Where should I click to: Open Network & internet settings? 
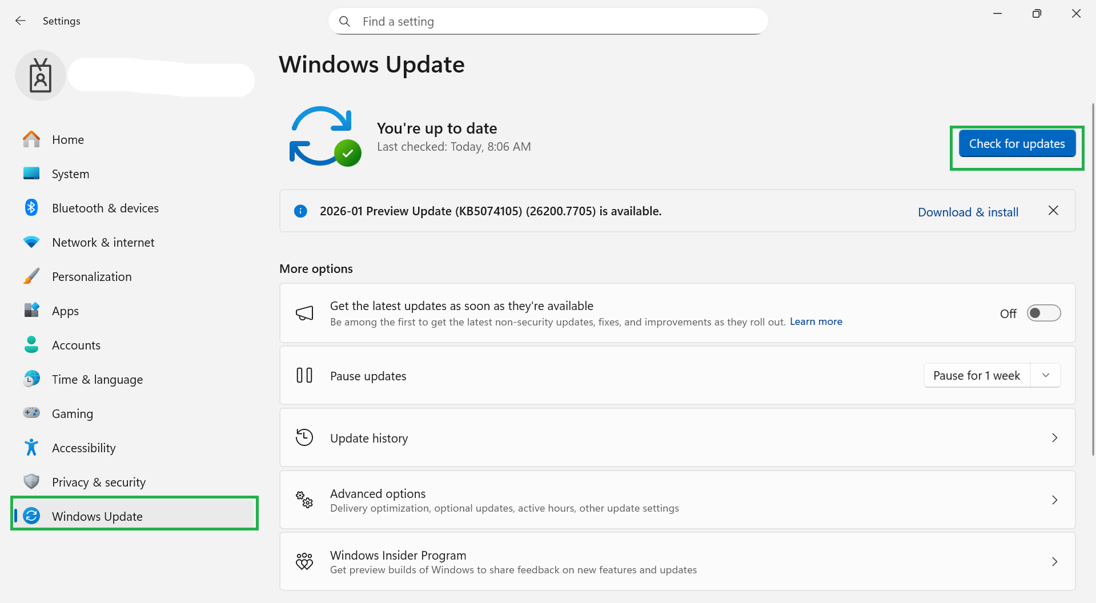(134, 242)
